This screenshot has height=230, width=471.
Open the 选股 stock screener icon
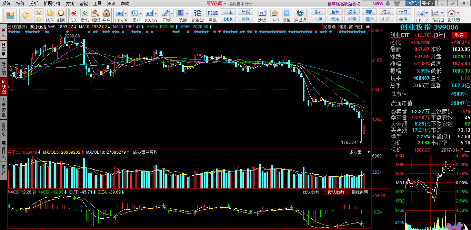[x=181, y=13]
